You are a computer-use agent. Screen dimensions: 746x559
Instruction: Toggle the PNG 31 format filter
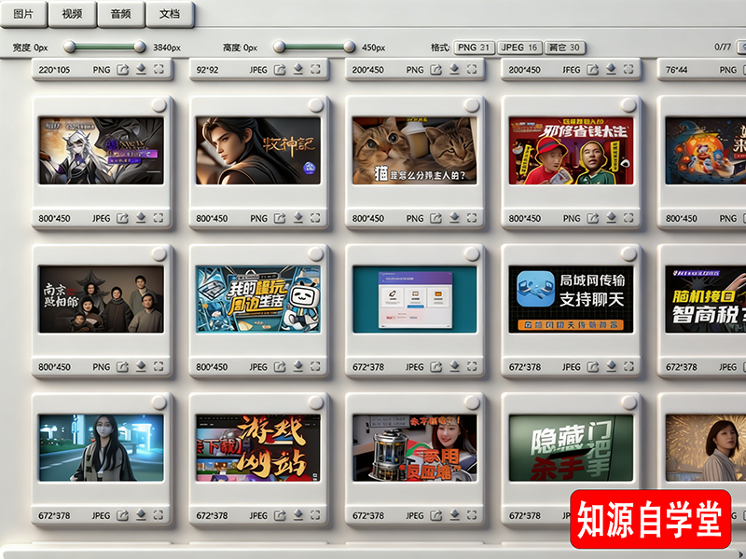(475, 48)
